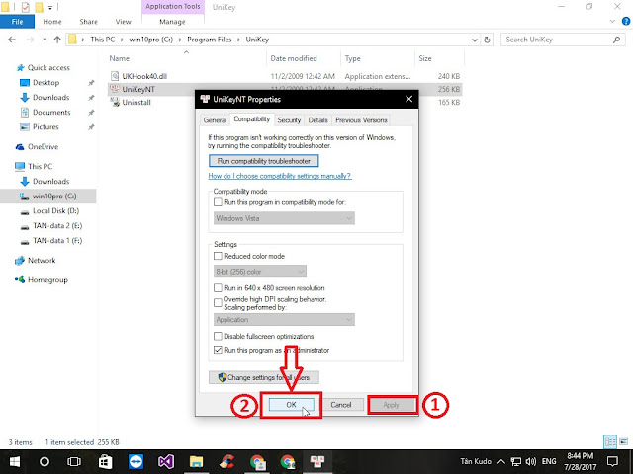Click Run compatibility troubleshooter button
The width and height of the screenshot is (633, 474).
click(x=264, y=161)
